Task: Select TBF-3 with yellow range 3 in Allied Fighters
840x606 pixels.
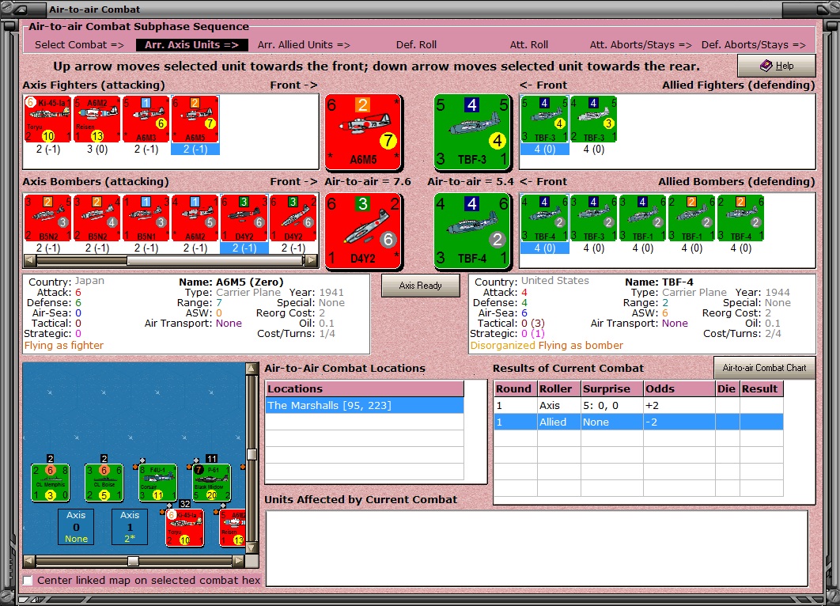Action: pyautogui.click(x=593, y=119)
